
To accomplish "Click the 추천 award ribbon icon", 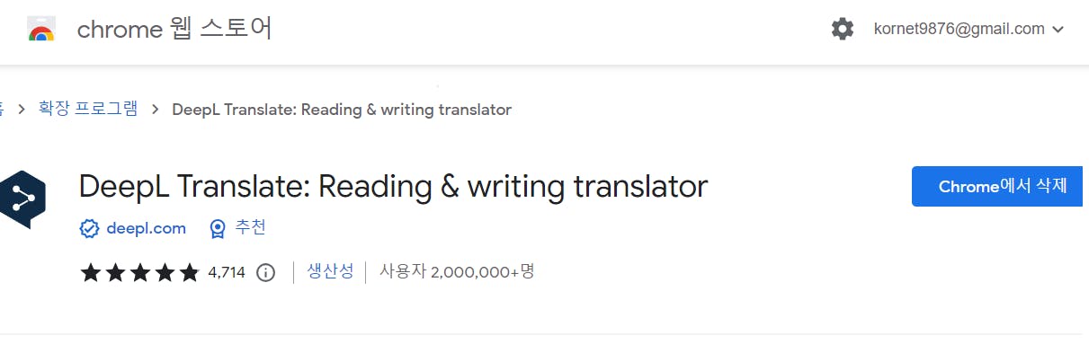I will [217, 228].
